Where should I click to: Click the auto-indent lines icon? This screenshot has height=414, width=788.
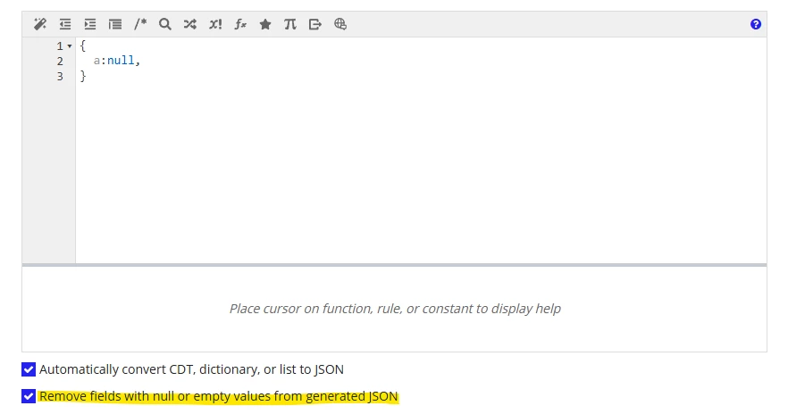(x=115, y=24)
